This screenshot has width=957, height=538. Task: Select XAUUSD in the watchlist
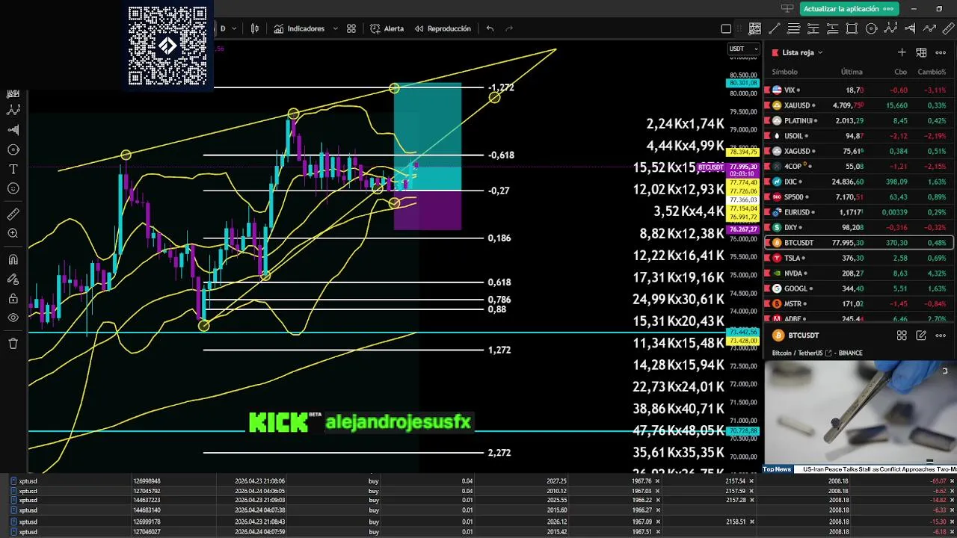858,105
